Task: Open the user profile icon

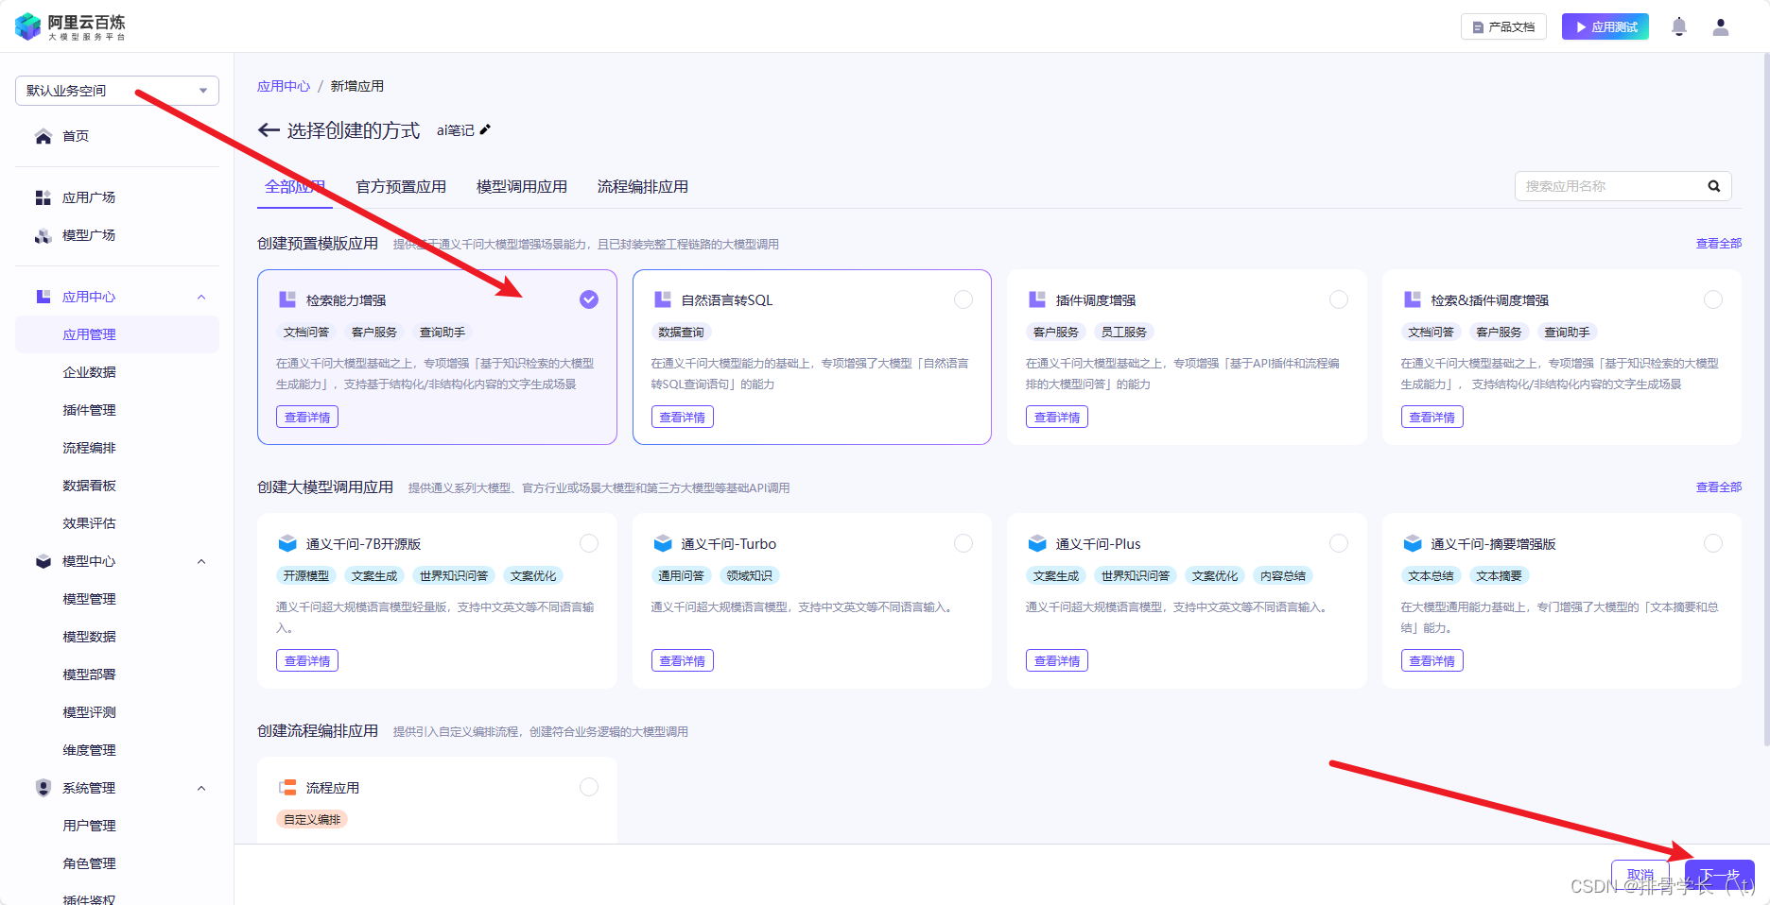Action: point(1721,26)
